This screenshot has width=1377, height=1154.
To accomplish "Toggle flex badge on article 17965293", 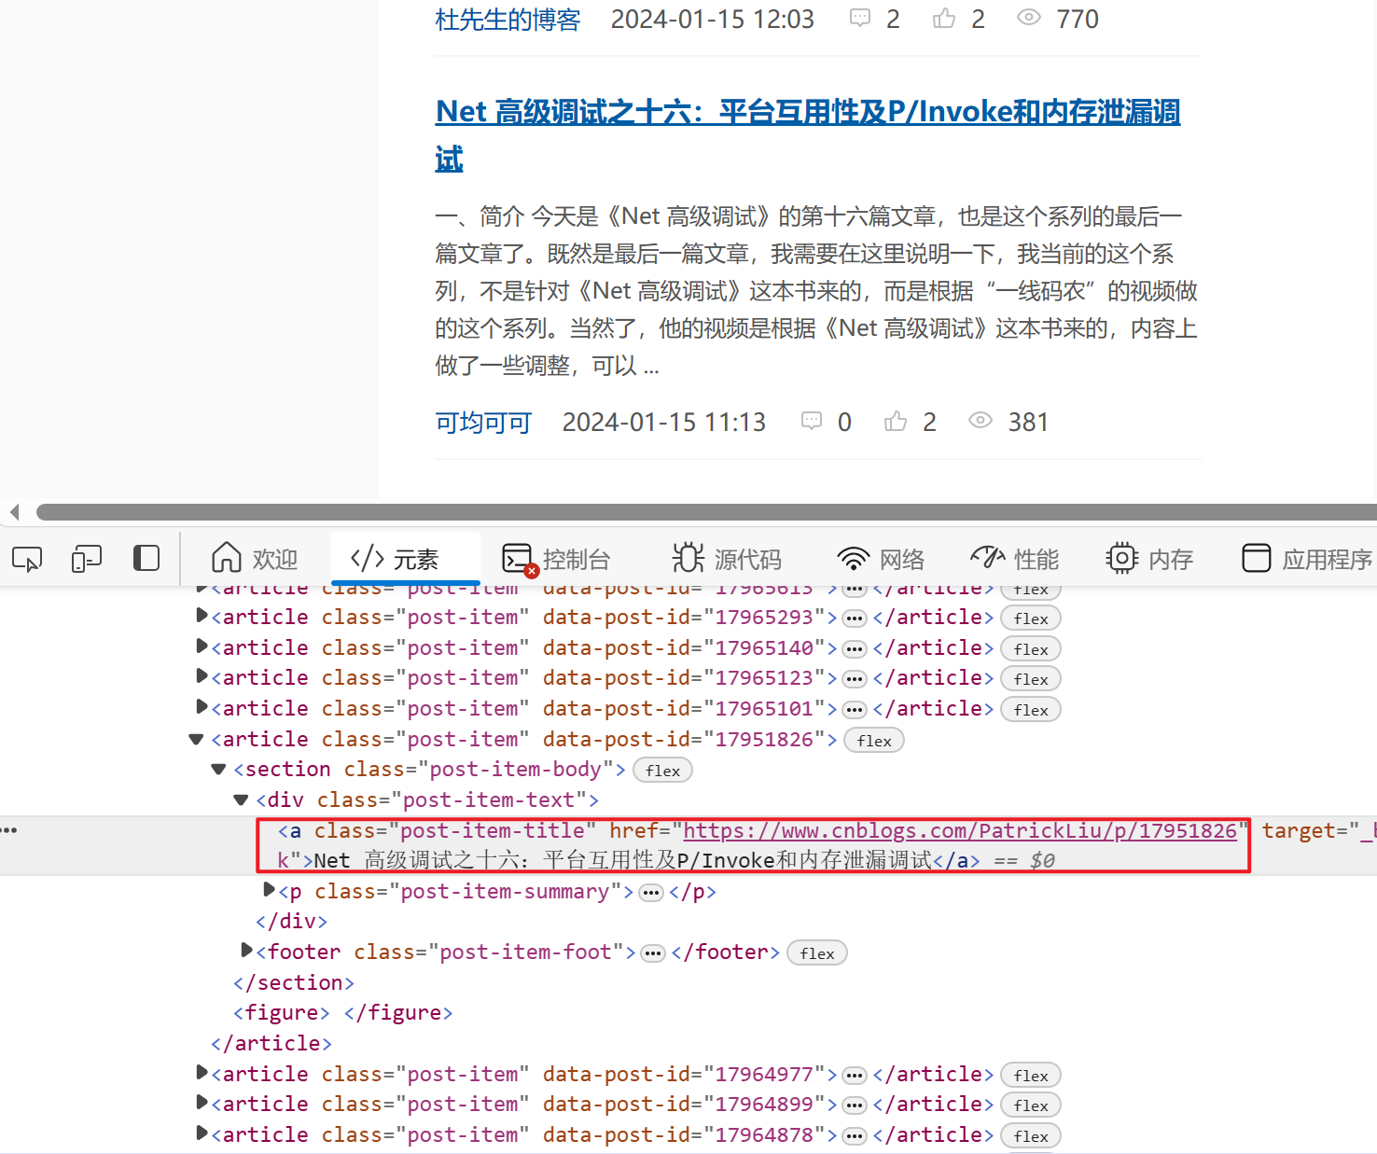I will point(1031,619).
